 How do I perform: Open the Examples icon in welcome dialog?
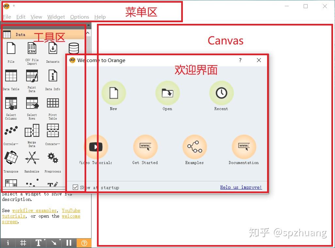tap(194, 147)
